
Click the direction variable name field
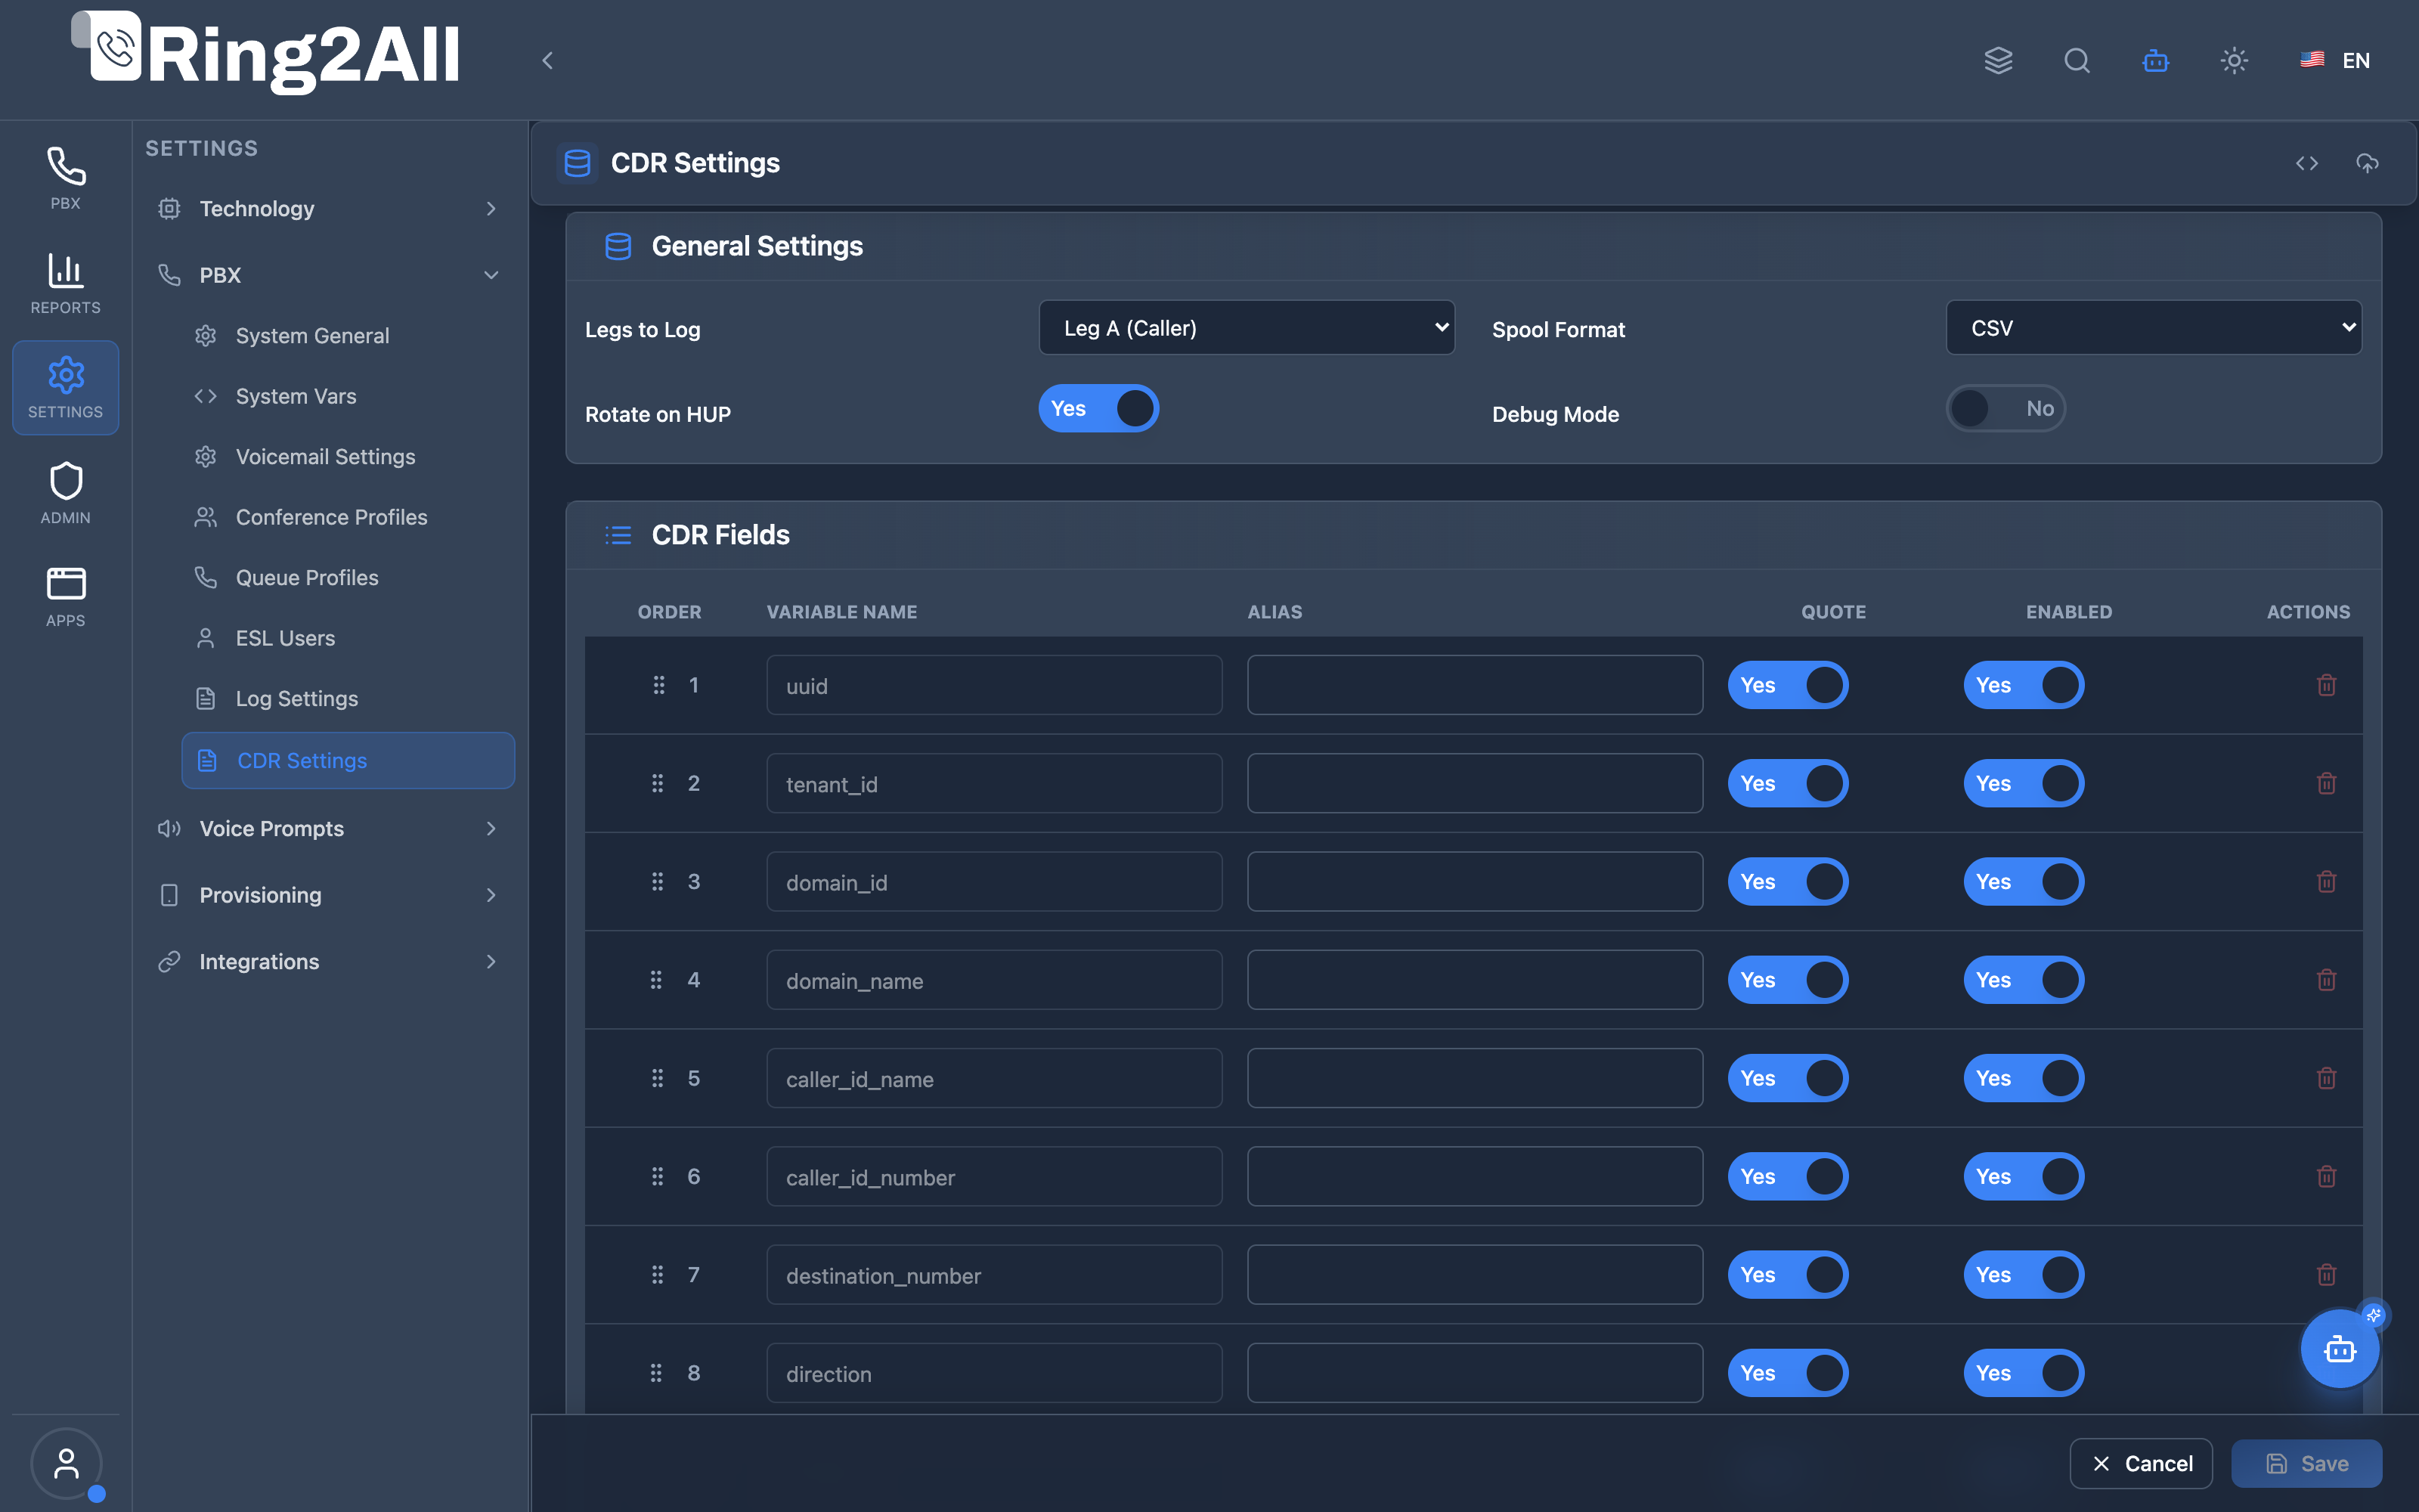(995, 1373)
